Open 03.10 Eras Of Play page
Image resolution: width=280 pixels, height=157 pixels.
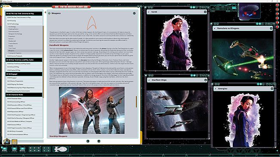(x=25, y=67)
